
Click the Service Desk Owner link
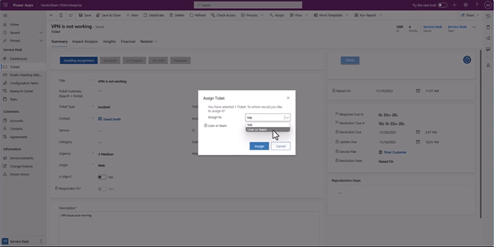point(433,27)
